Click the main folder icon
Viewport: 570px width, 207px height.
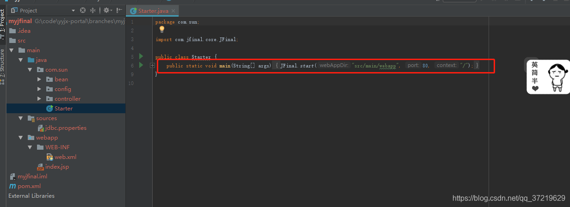coord(22,50)
